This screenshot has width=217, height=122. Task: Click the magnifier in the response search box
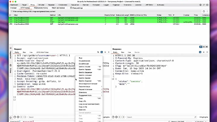coord(195,117)
